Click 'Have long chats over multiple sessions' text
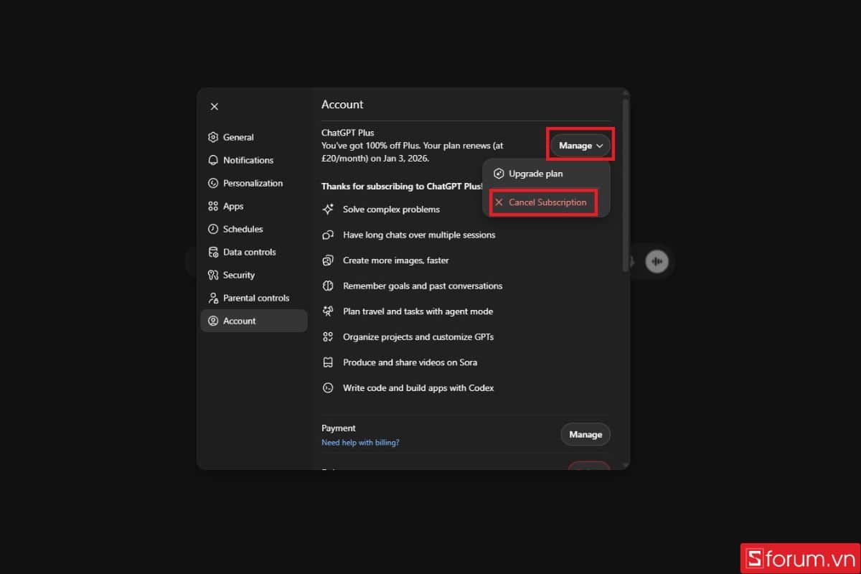The height and width of the screenshot is (574, 861). [x=419, y=235]
